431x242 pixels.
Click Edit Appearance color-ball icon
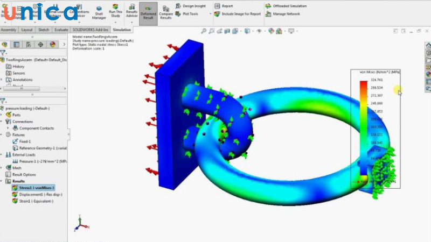coord(272,31)
